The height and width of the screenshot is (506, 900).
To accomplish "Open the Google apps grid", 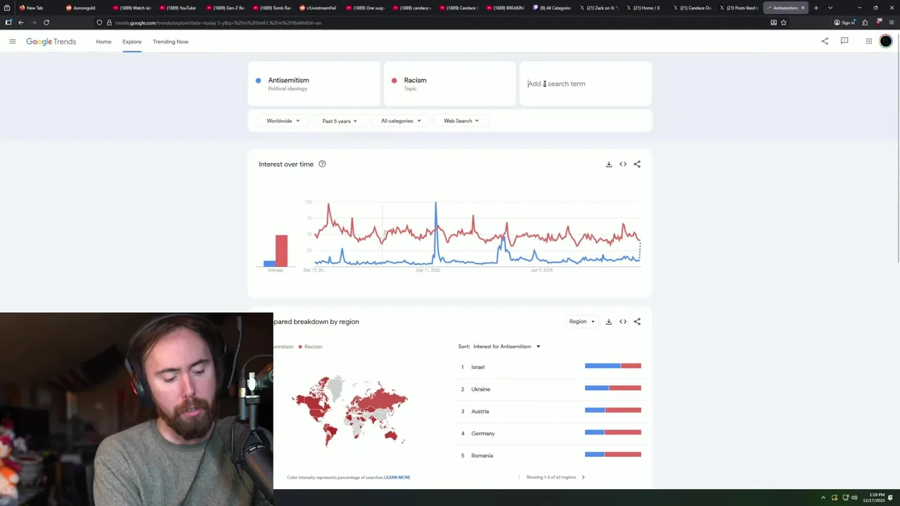I will 869,41.
